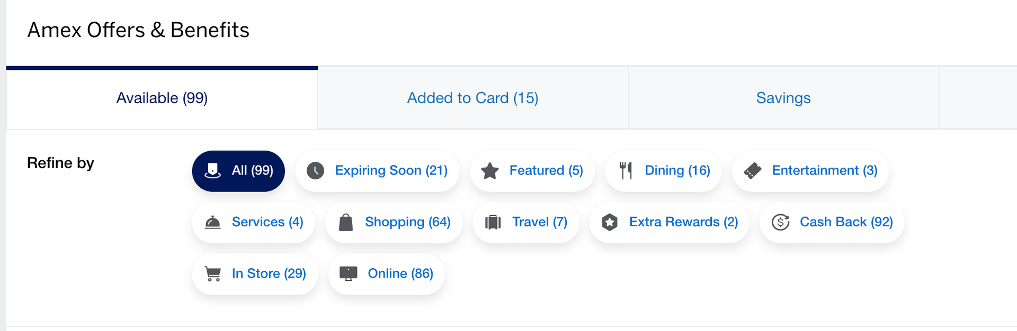Activate the Shopping (64) filter
Screen dimensions: 1017x331
(394, 222)
